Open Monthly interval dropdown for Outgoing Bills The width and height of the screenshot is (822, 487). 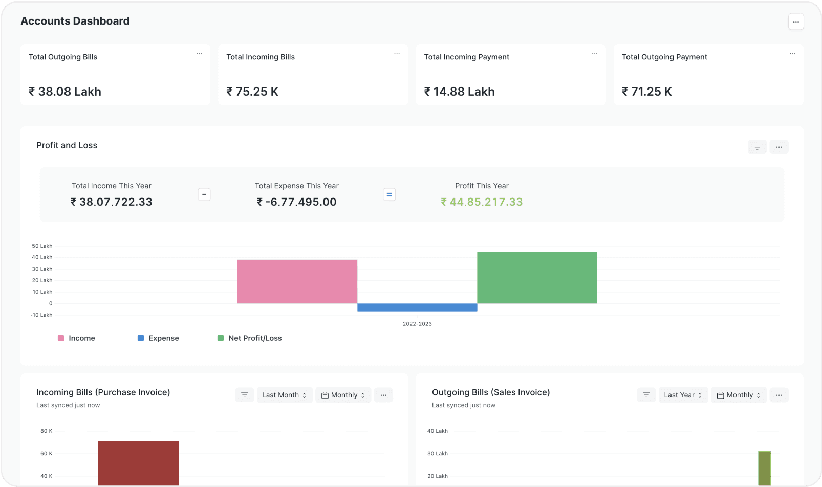pyautogui.click(x=739, y=395)
